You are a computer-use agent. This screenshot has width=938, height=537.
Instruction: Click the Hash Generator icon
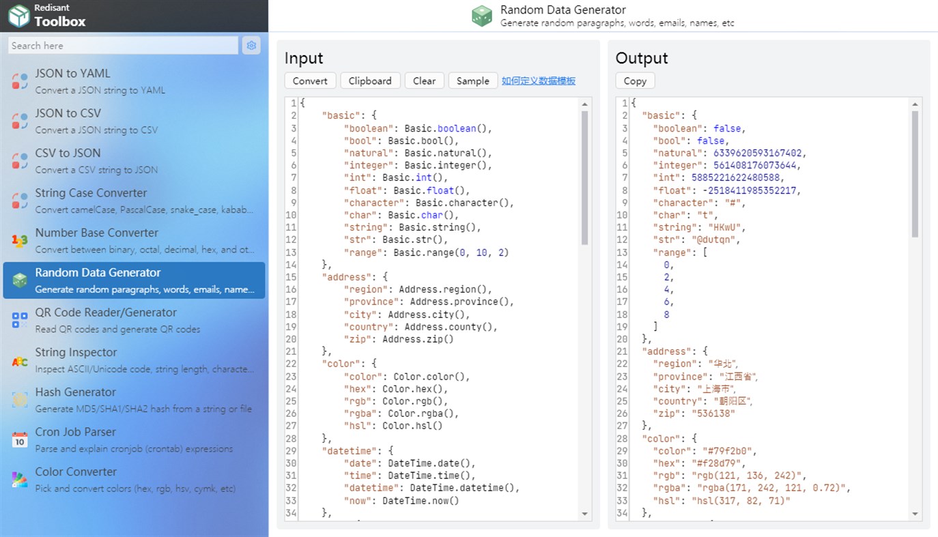[20, 400]
